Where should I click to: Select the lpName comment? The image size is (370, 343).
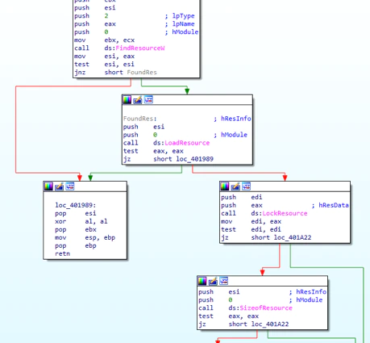pyautogui.click(x=180, y=24)
